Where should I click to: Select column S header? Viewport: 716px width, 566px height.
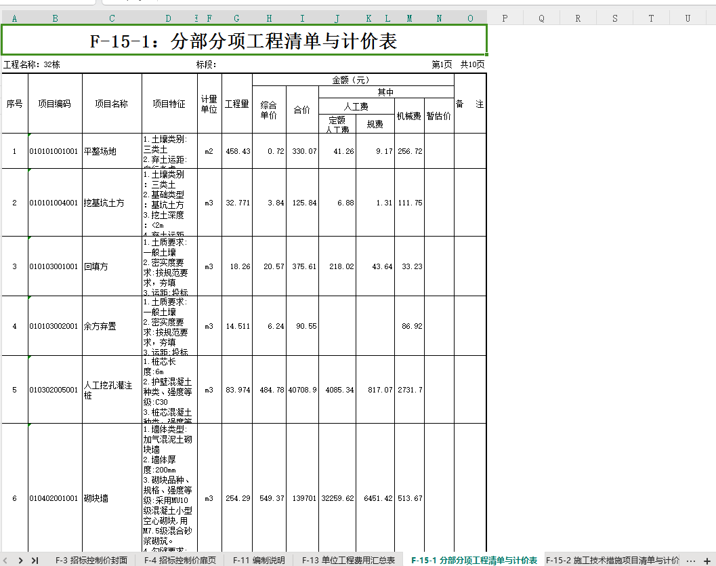614,18
